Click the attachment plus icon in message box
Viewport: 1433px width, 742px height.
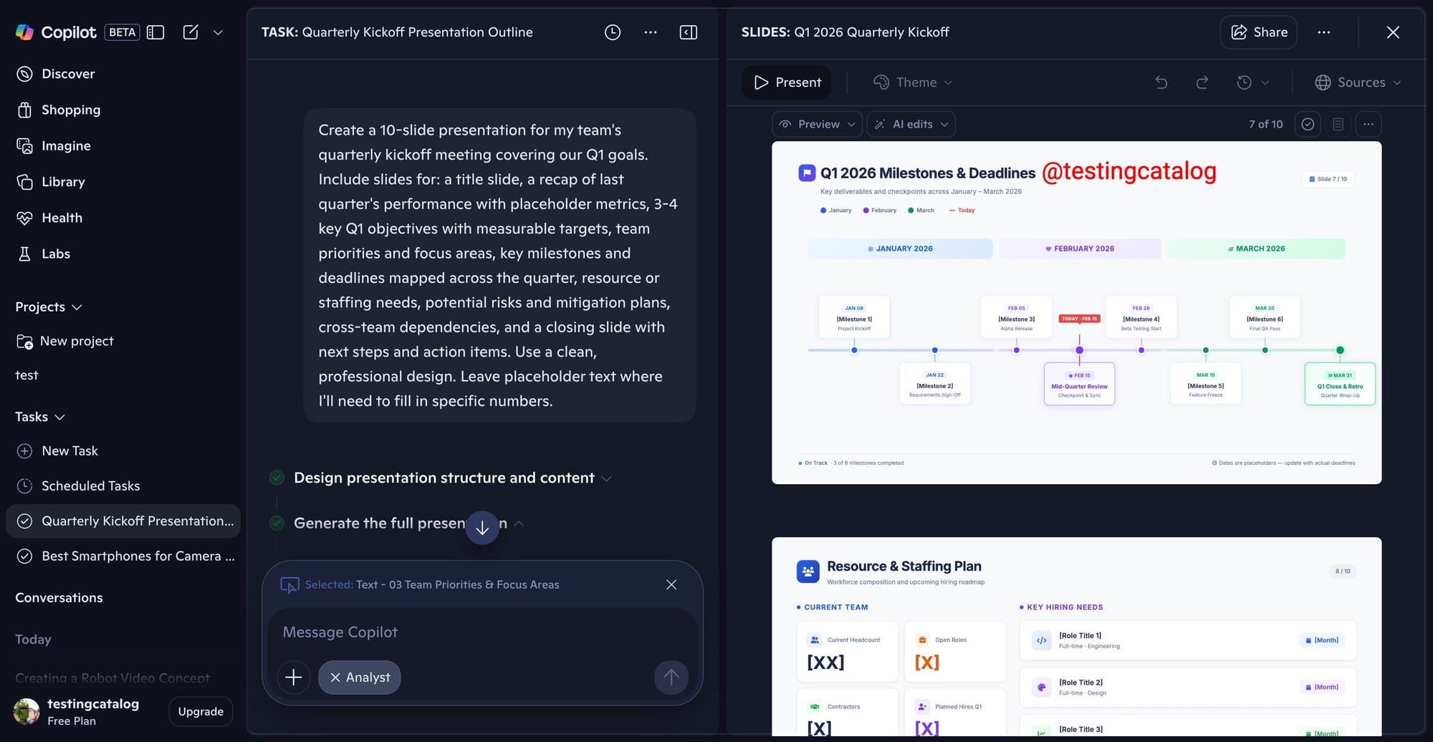point(294,677)
